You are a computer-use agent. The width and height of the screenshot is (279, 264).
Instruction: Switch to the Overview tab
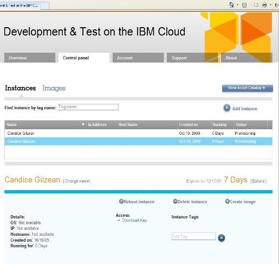click(30, 58)
